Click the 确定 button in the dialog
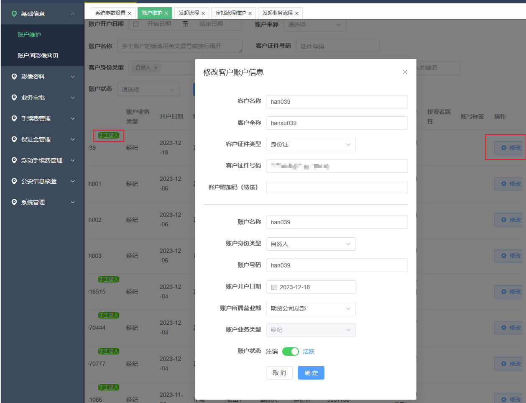Image resolution: width=526 pixels, height=403 pixels. 311,373
